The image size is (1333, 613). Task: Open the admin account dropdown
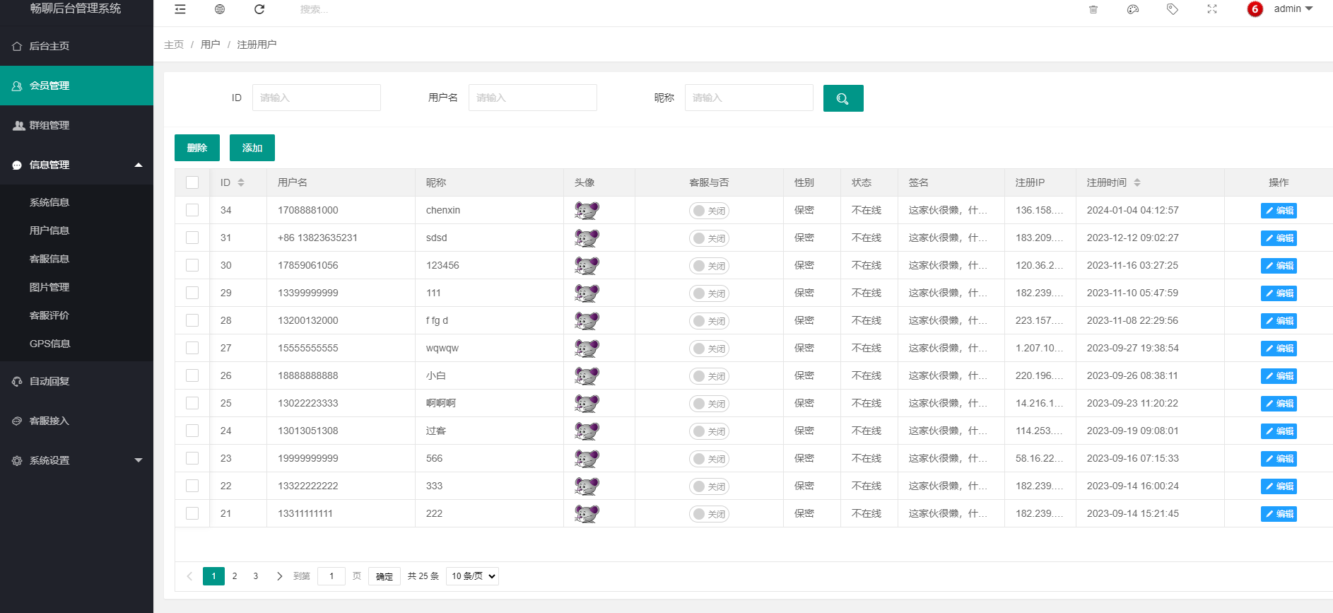tap(1292, 9)
